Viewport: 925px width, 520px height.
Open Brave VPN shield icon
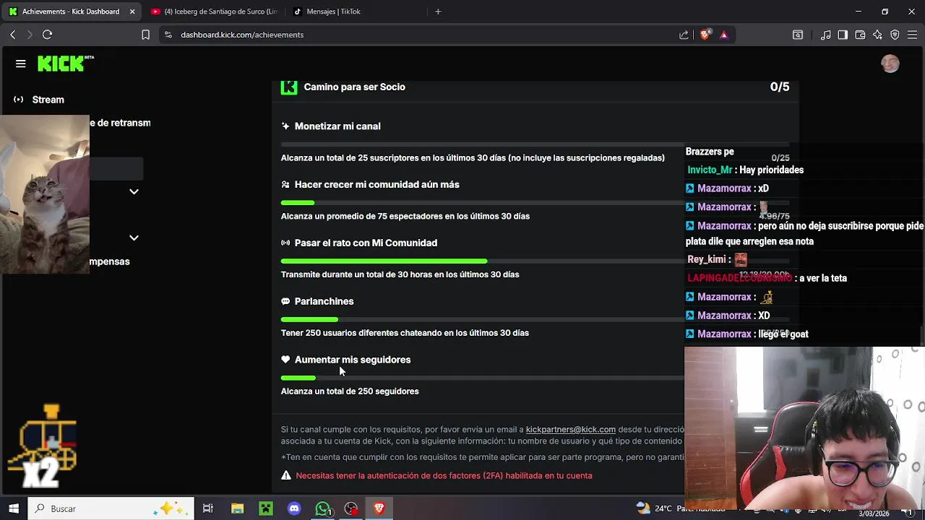pyautogui.click(x=895, y=34)
